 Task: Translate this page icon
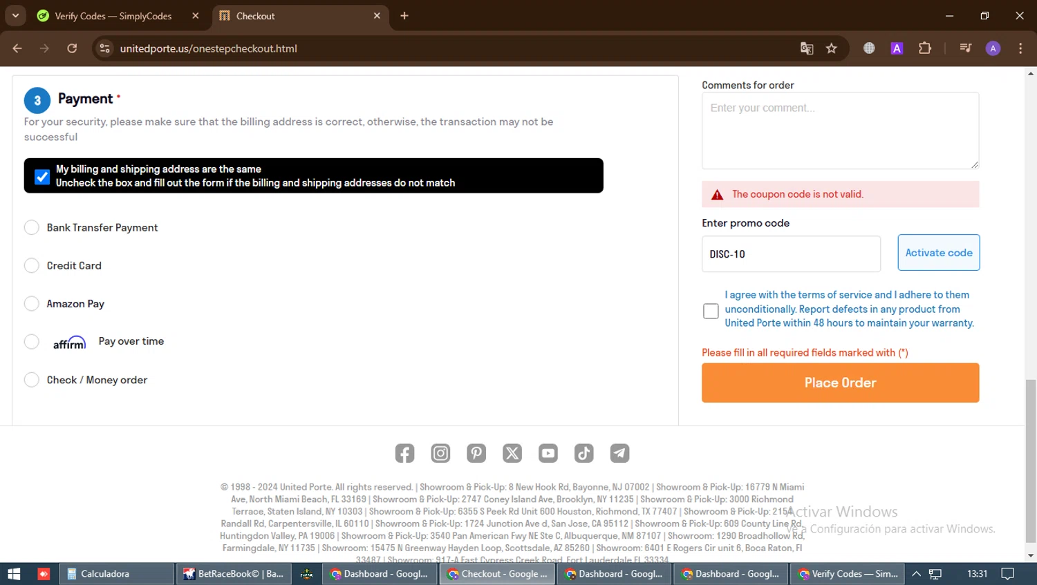[x=807, y=48]
